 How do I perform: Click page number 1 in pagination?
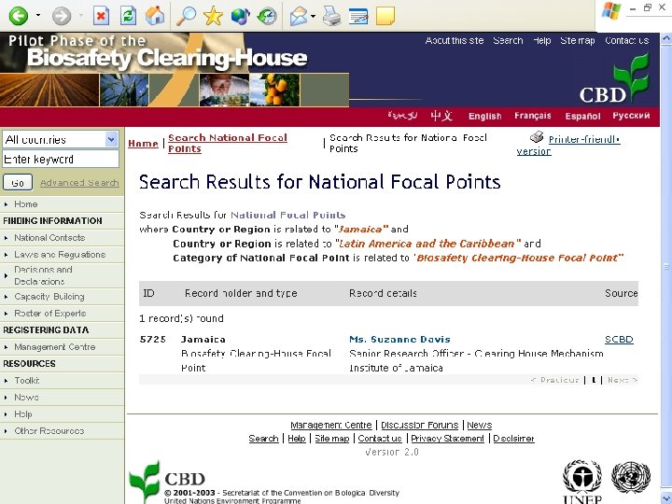point(594,380)
